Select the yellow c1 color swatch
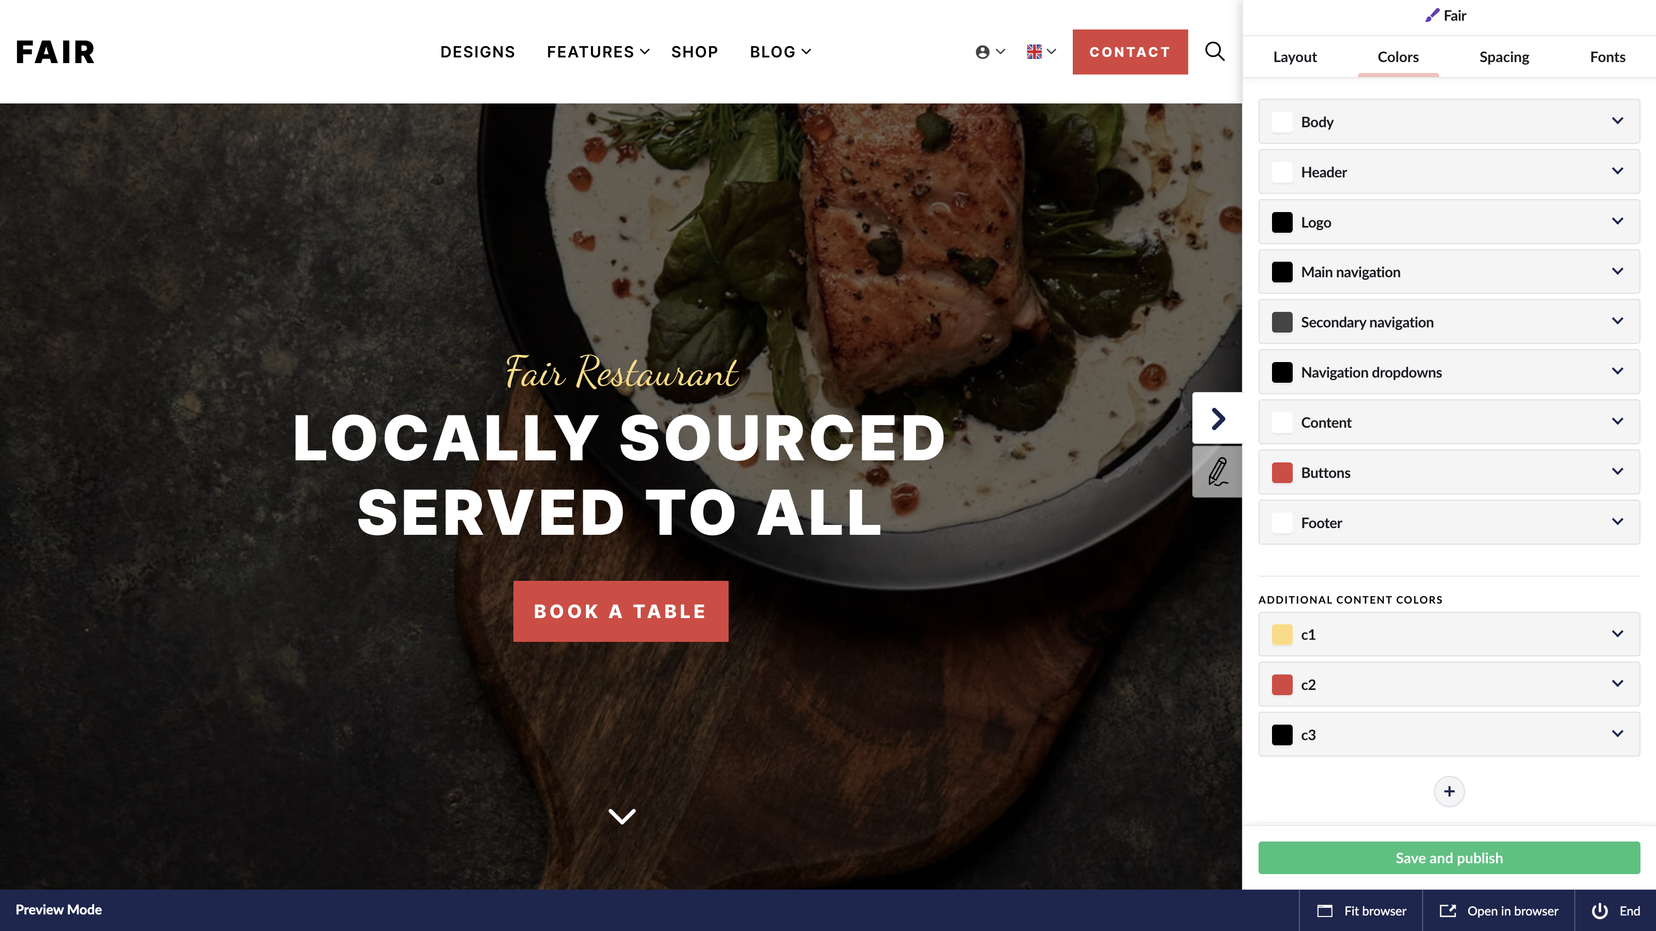This screenshot has height=931, width=1656. click(x=1282, y=634)
